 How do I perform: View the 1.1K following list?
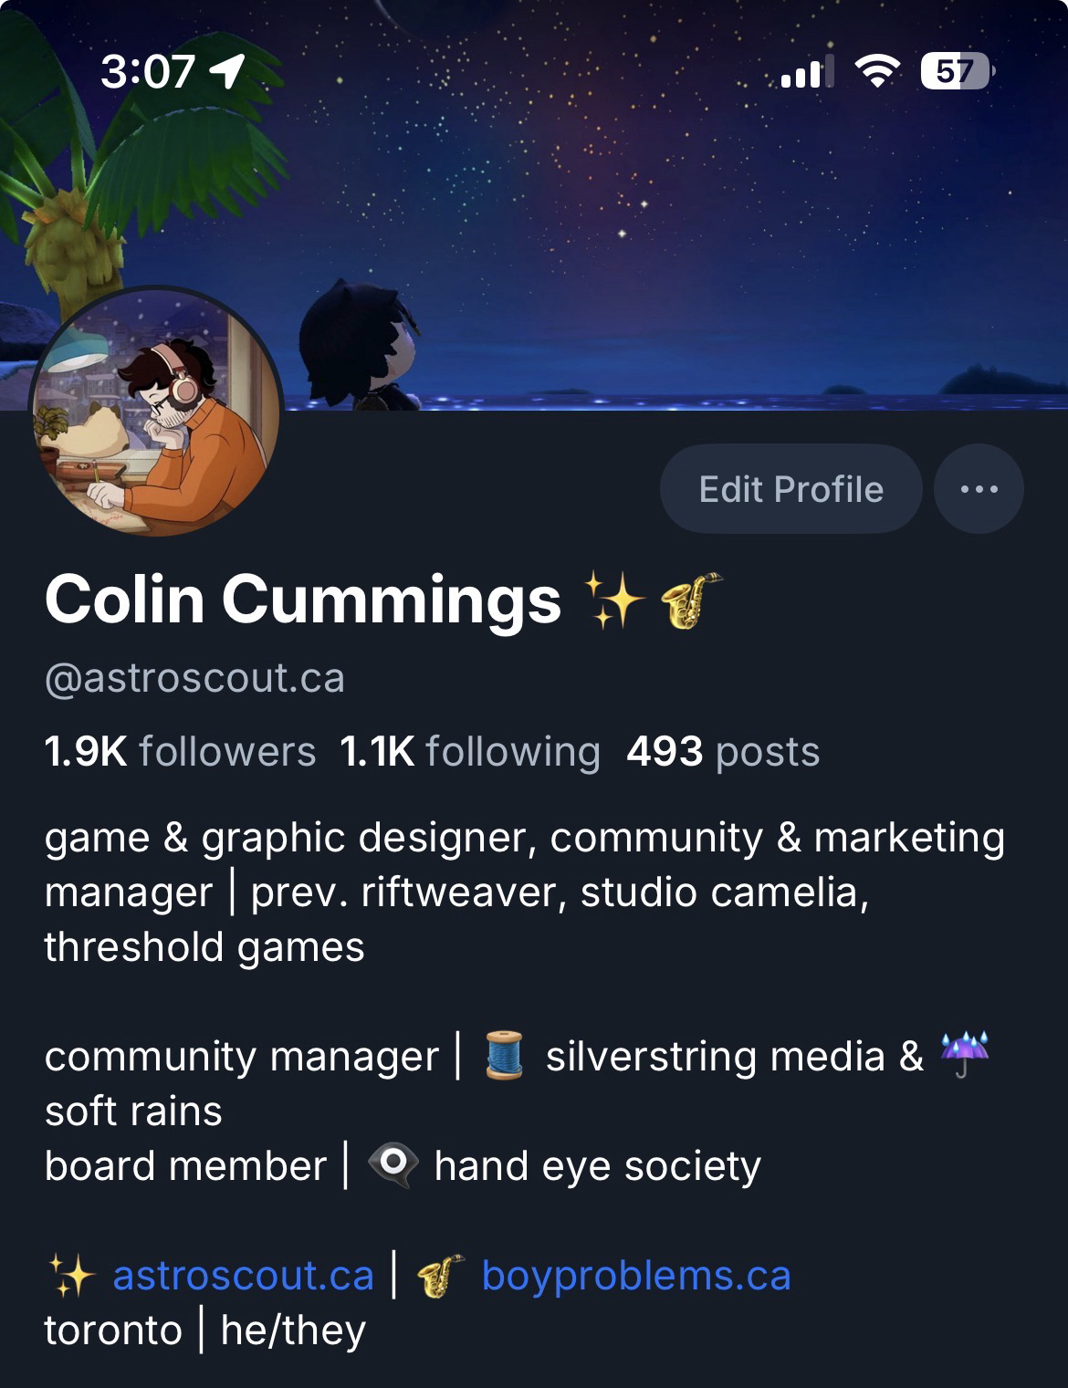[470, 752]
